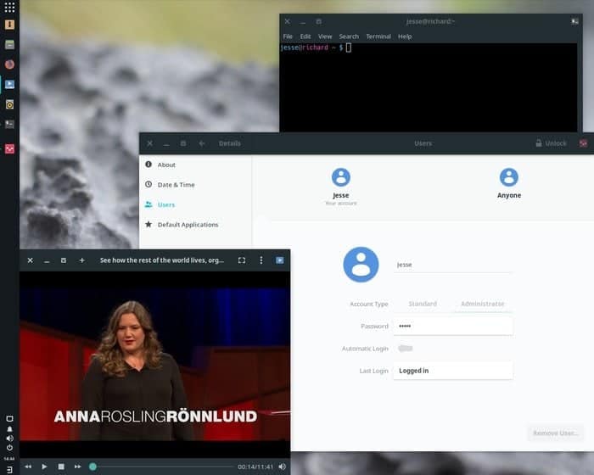Add a video with the plus button
This screenshot has height=475, width=594.
click(x=81, y=260)
